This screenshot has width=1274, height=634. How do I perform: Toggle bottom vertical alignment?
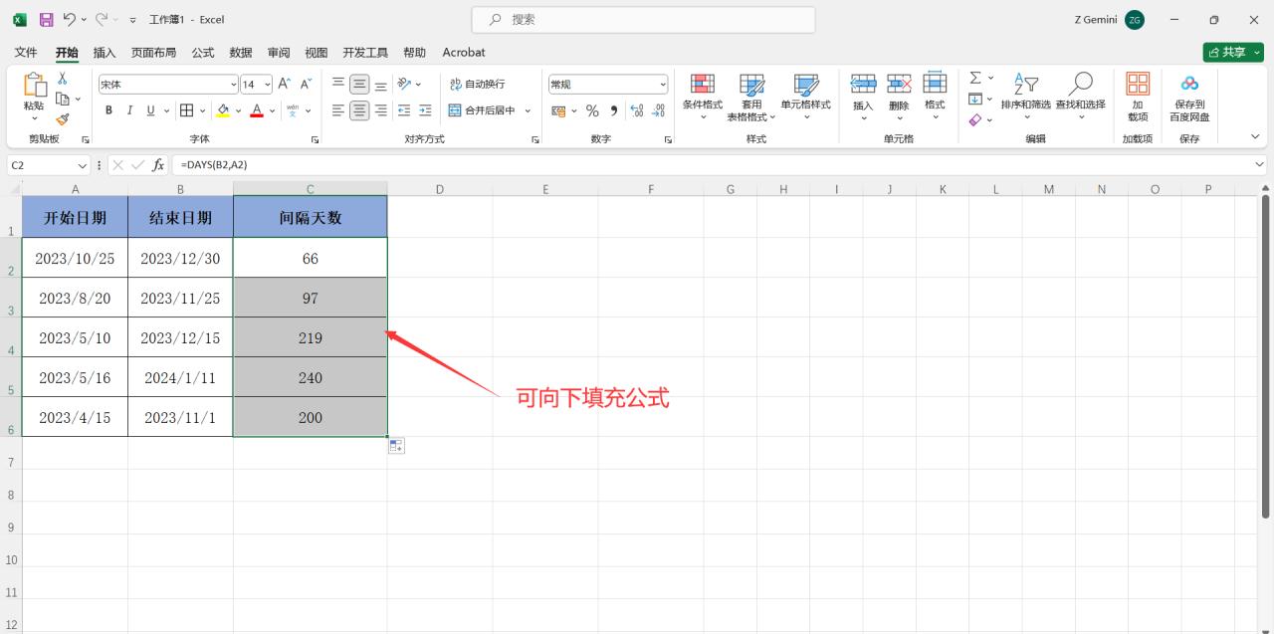coord(380,84)
